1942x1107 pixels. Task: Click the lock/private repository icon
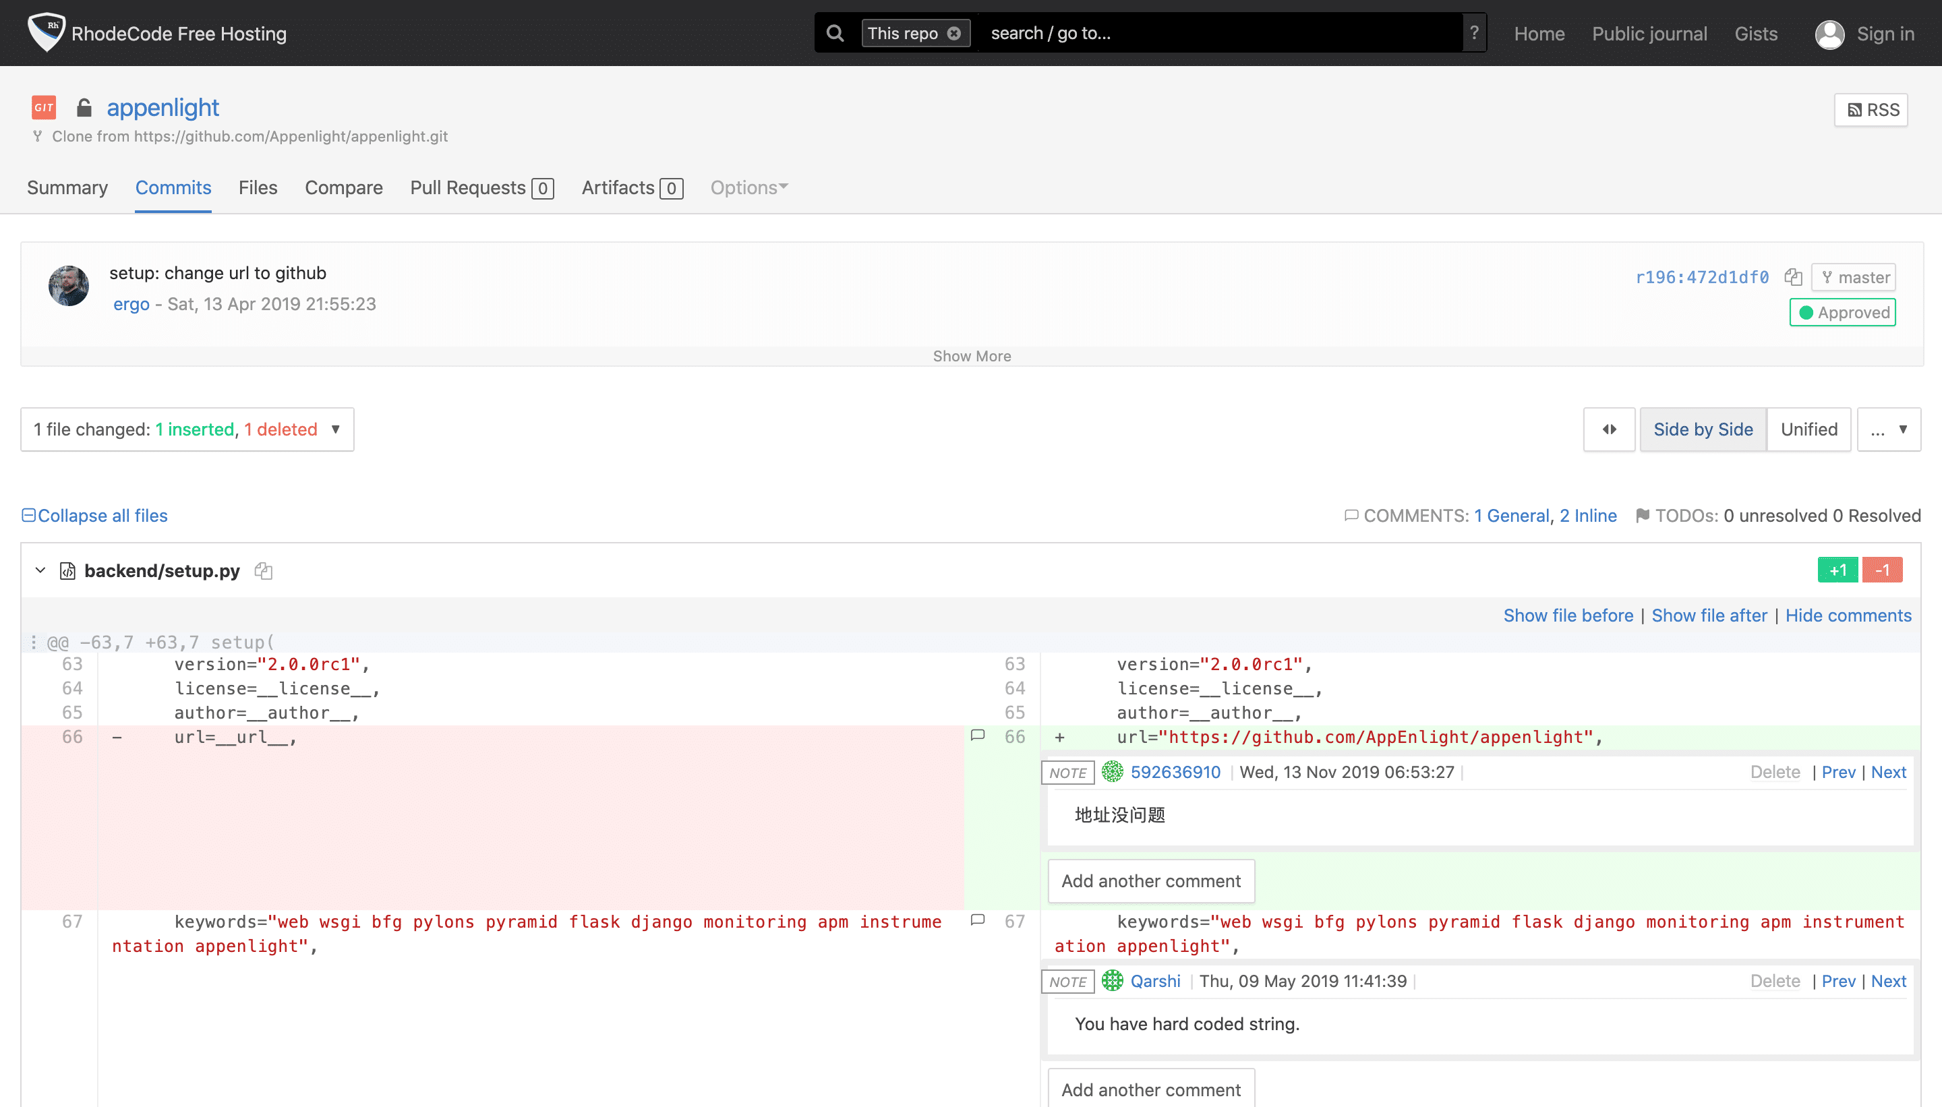tap(84, 108)
